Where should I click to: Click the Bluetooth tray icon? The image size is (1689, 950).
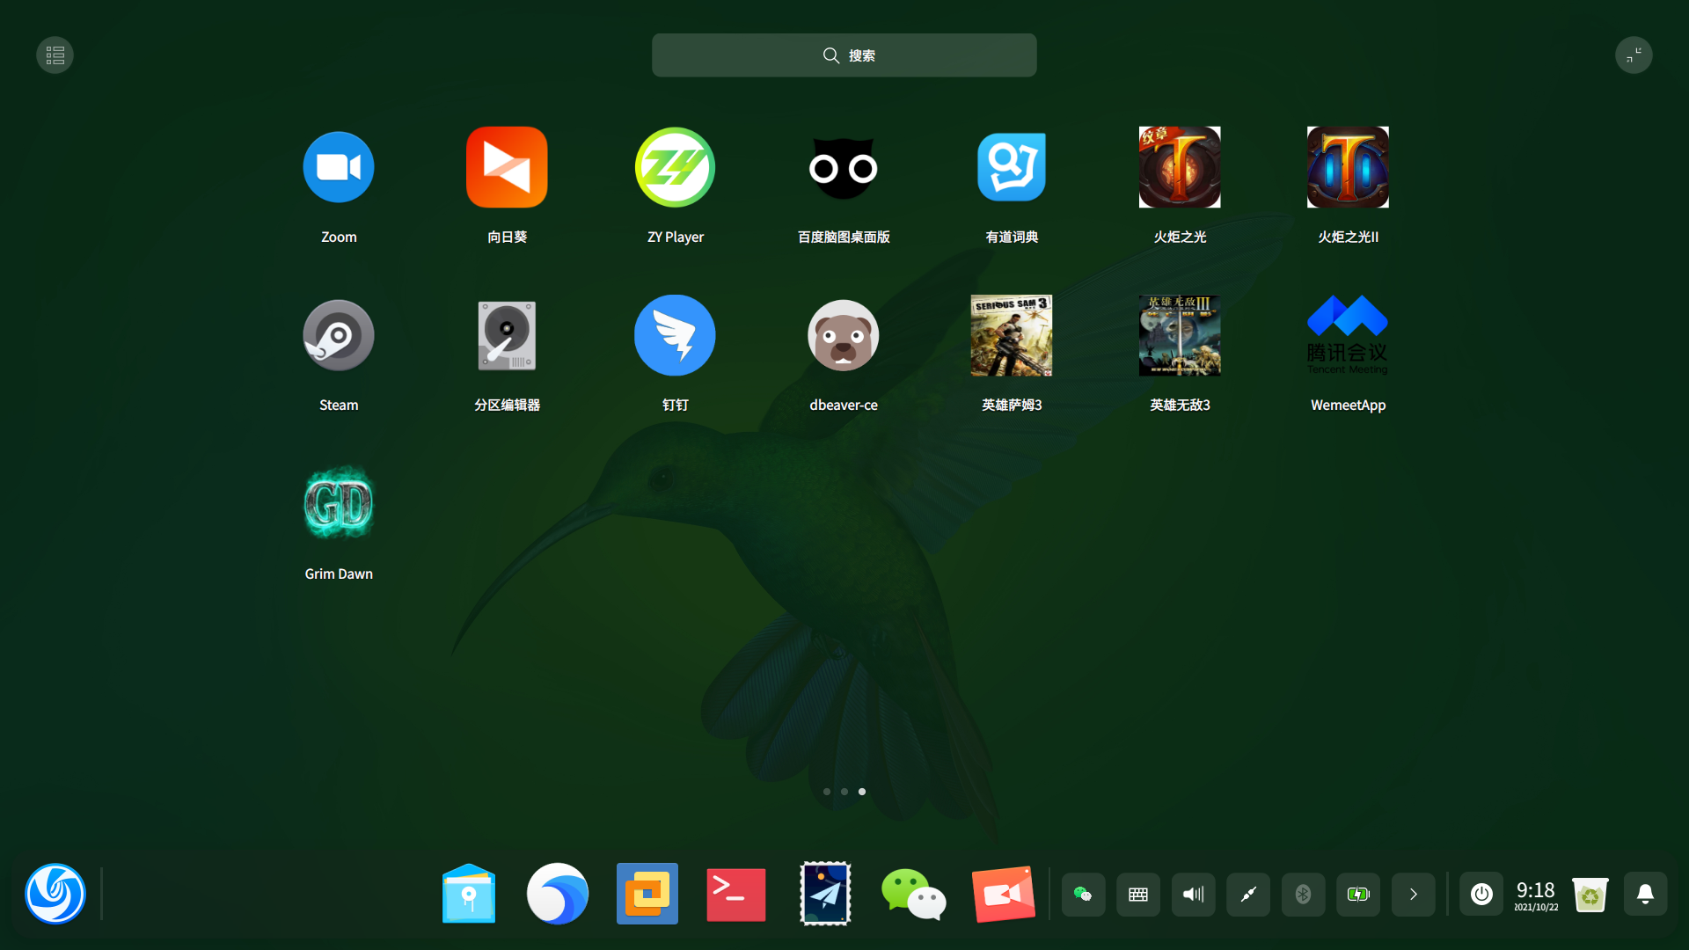click(1303, 895)
